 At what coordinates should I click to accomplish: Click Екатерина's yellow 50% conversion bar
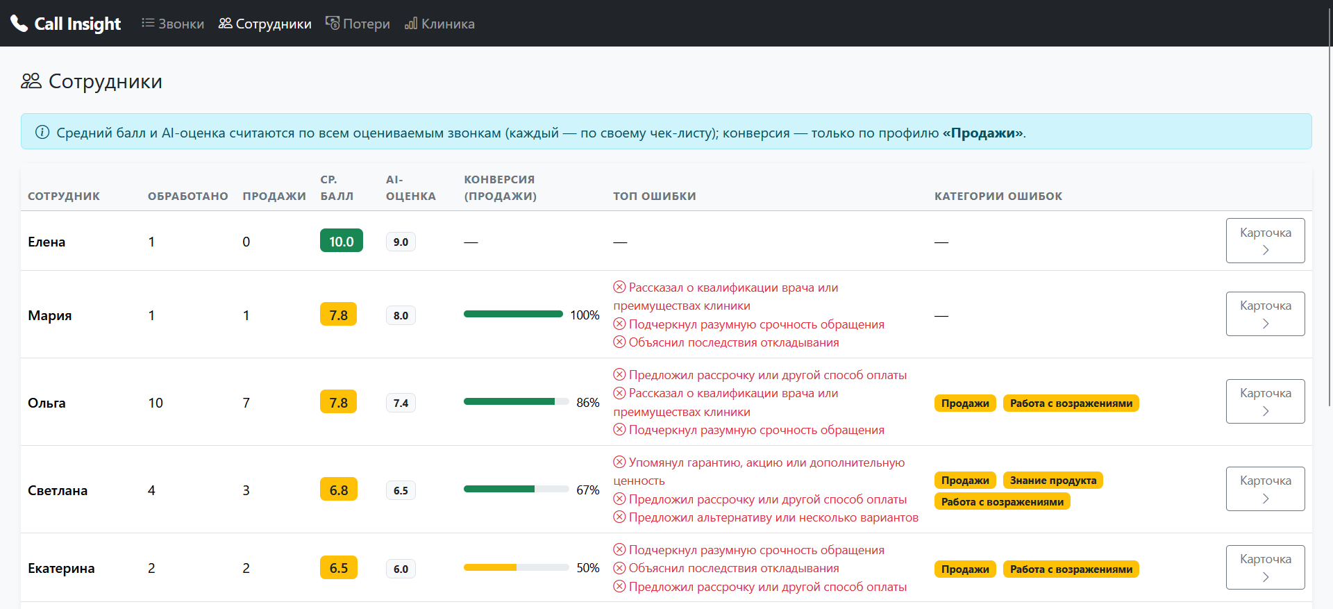tap(517, 567)
